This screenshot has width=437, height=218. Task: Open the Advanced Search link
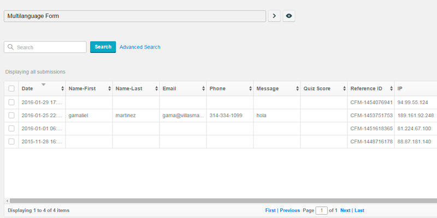point(140,47)
